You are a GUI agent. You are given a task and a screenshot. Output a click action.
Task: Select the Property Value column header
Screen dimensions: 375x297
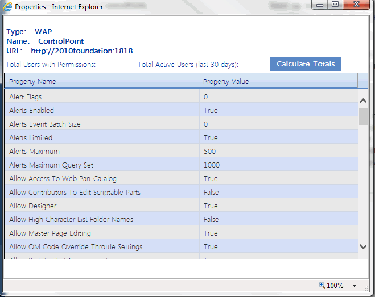[278, 81]
